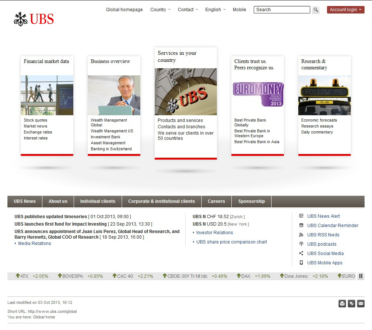Open Interest rates link

click(36, 138)
